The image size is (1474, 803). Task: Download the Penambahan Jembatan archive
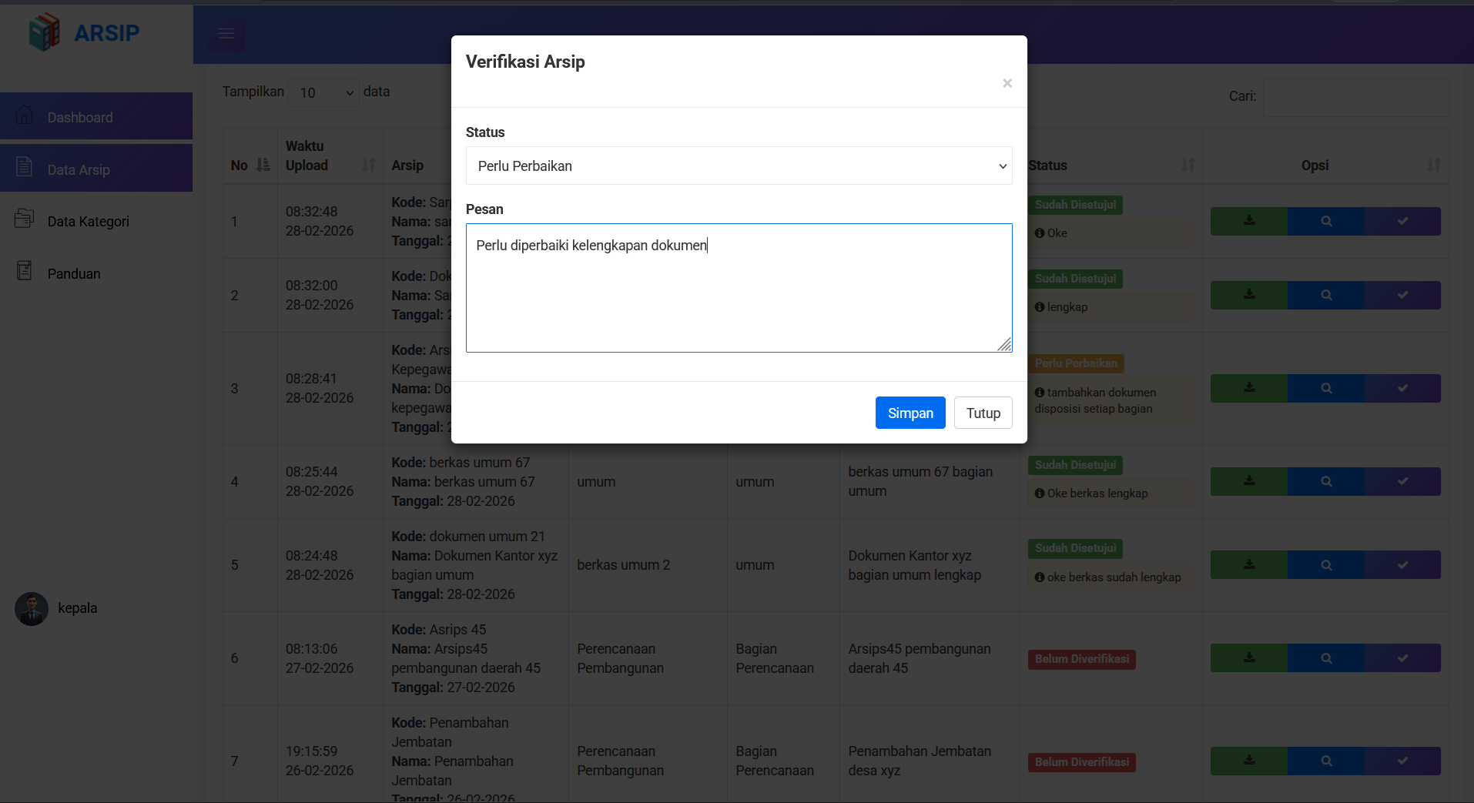(1249, 761)
